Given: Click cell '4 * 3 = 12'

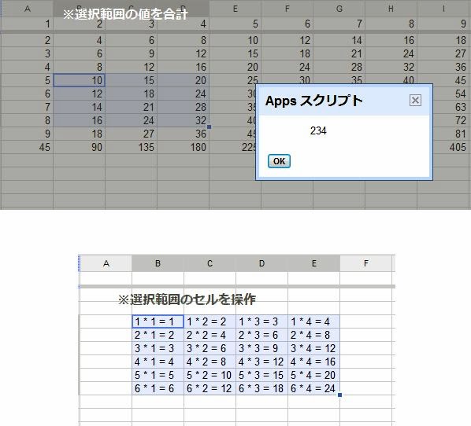Looking at the screenshot, I should [261, 362].
